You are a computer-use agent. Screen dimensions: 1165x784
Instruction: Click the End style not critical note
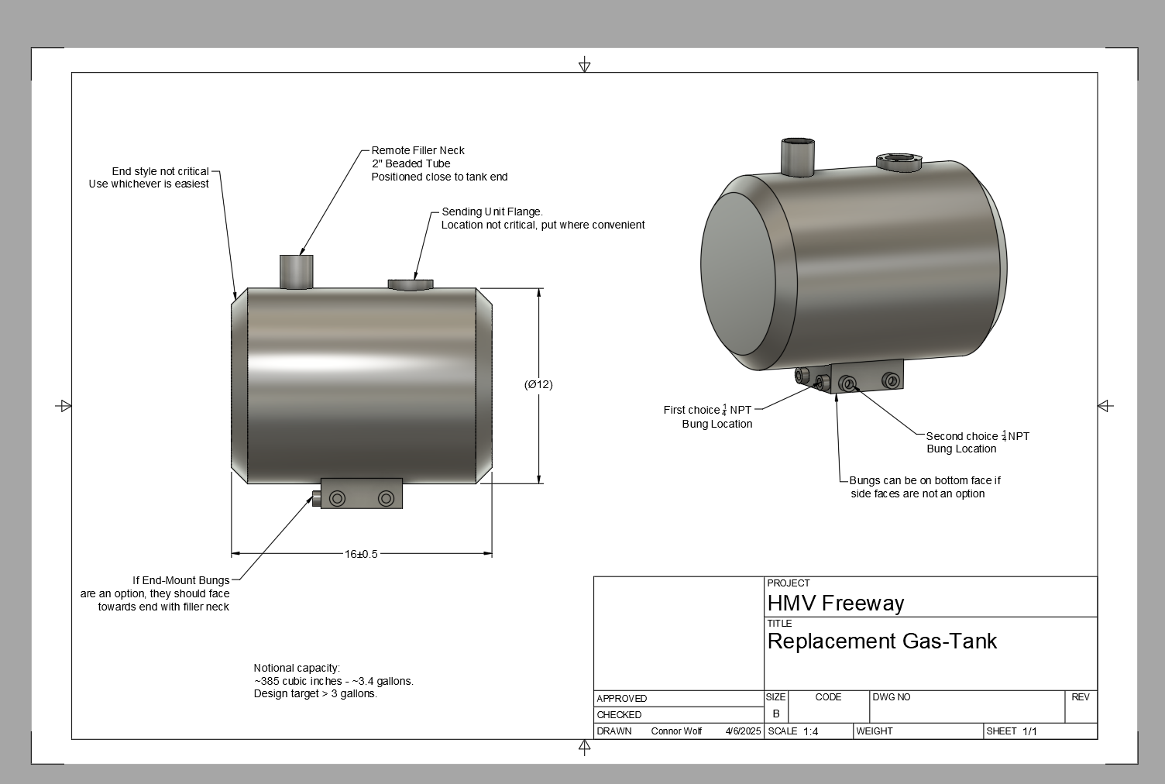pyautogui.click(x=149, y=177)
